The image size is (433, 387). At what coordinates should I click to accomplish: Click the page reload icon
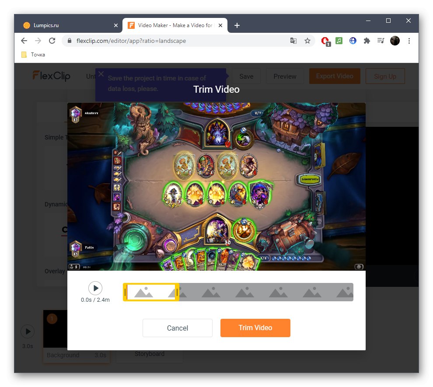(52, 40)
